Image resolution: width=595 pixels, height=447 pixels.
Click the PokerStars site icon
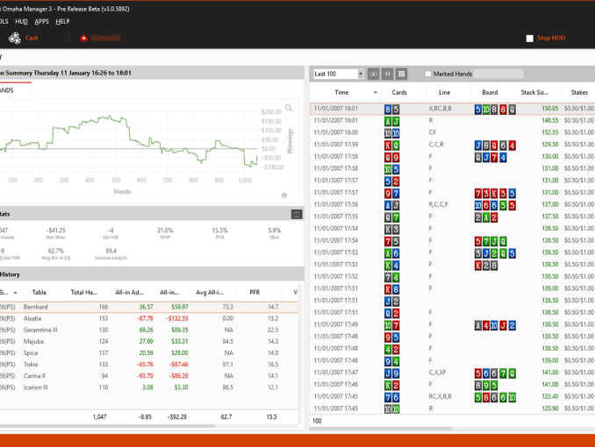83,39
